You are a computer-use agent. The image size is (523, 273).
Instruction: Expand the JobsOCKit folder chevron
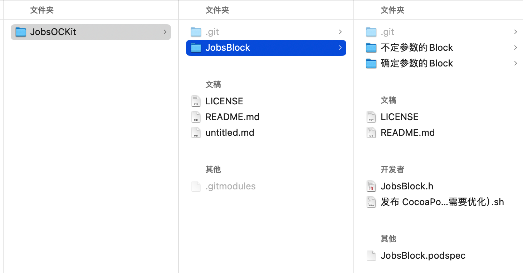165,32
